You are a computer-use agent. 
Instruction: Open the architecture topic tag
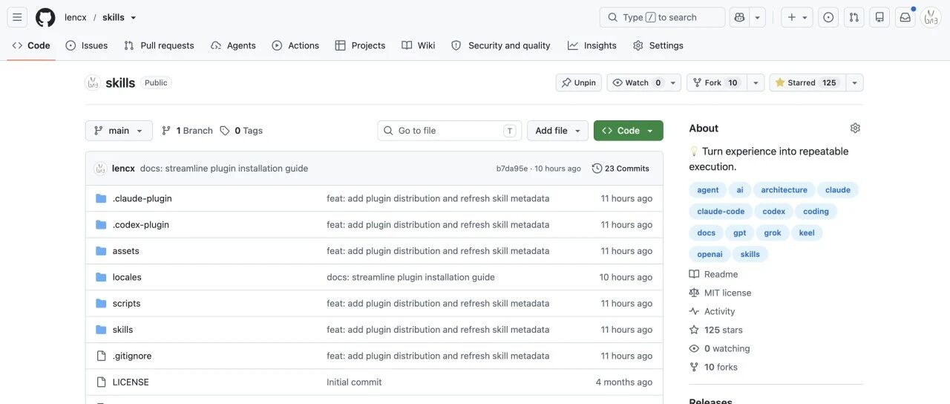point(784,190)
